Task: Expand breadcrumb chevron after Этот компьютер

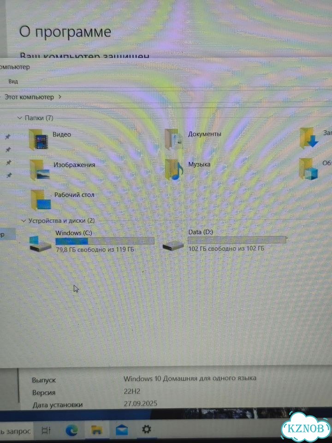Action: tap(59, 97)
